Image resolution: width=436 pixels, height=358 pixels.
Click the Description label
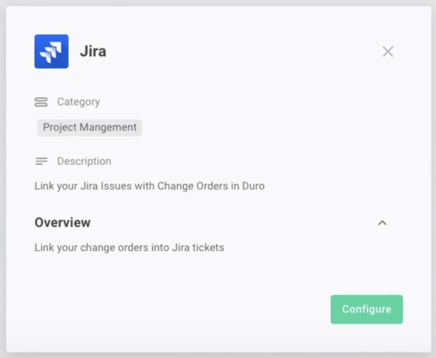84,161
